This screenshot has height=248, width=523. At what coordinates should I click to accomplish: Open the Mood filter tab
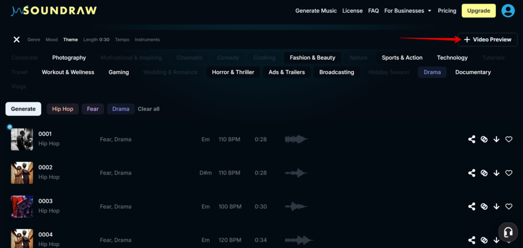click(52, 40)
